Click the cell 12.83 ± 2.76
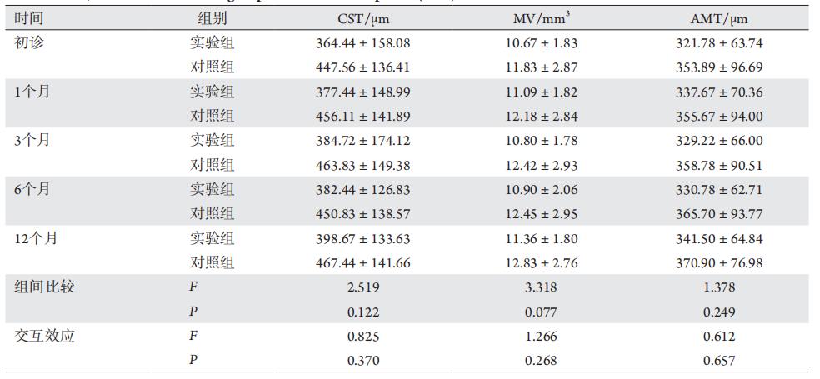The height and width of the screenshot is (379, 820). pyautogui.click(x=546, y=262)
